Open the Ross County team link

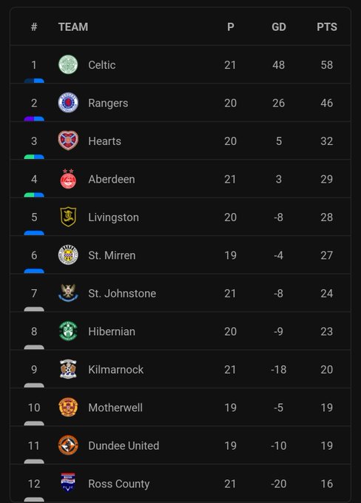118,484
